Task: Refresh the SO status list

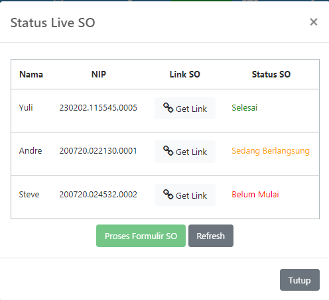Action: pyautogui.click(x=211, y=236)
